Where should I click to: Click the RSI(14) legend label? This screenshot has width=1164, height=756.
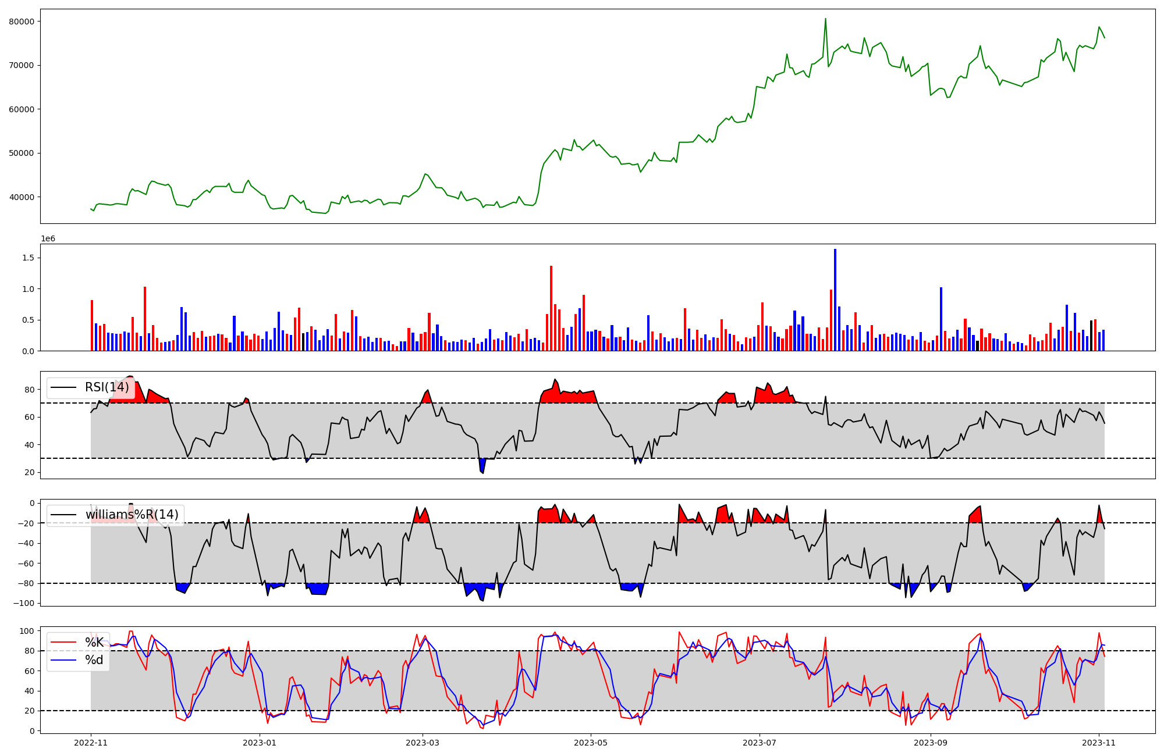pyautogui.click(x=107, y=387)
